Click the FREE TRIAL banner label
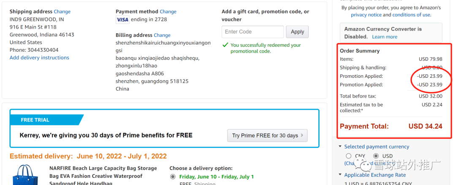Viewport: 456px width, 185px height. [x=35, y=120]
